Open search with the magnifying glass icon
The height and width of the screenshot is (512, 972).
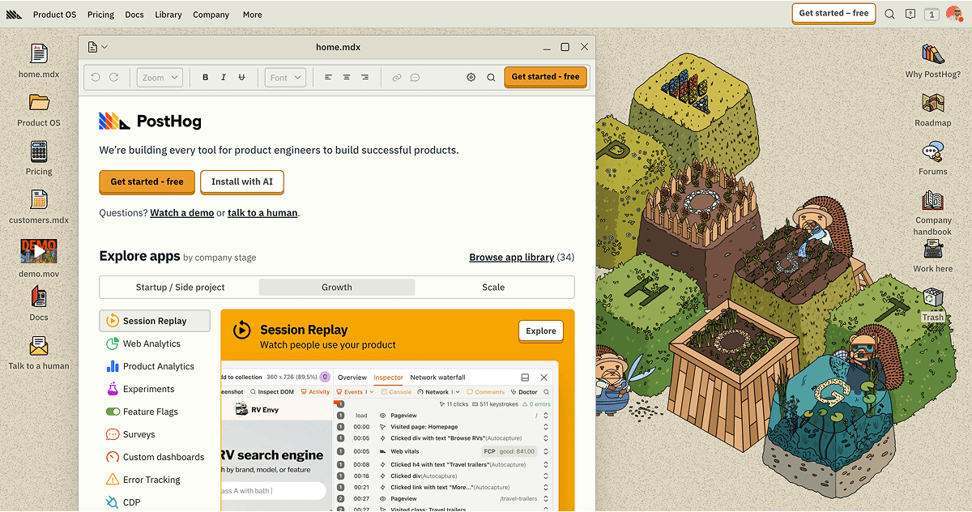coord(889,14)
